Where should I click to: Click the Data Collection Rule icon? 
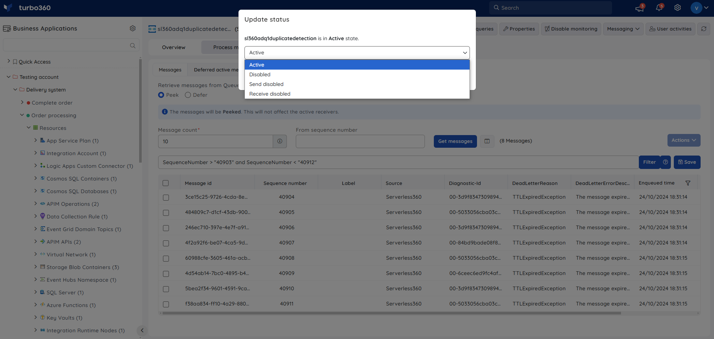42,216
